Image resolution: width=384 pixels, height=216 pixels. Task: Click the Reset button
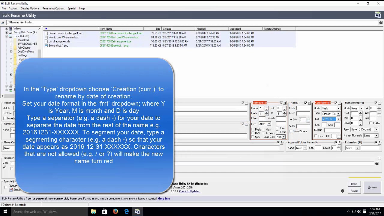pos(354,184)
